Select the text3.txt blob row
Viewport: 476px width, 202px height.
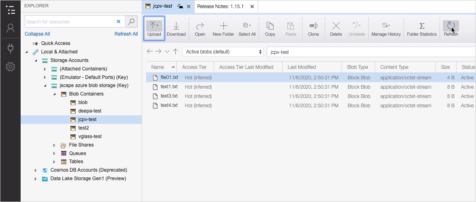pyautogui.click(x=169, y=96)
